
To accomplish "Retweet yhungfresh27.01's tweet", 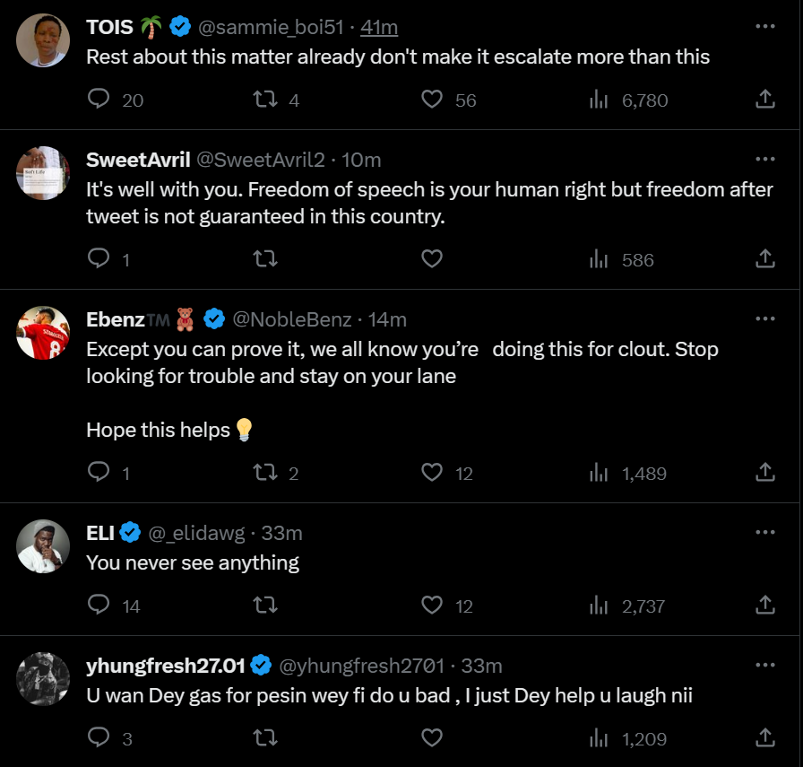I will [x=265, y=738].
